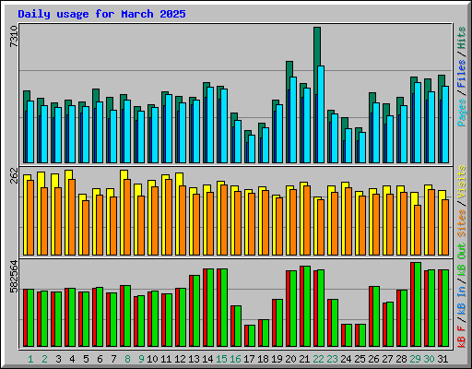Viewport: 472px width, 369px height.
Task: Click day label 15 on x-axis
Action: 221,359
